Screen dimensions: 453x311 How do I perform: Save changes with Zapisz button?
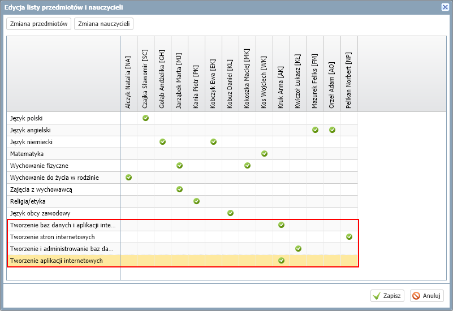click(x=387, y=296)
